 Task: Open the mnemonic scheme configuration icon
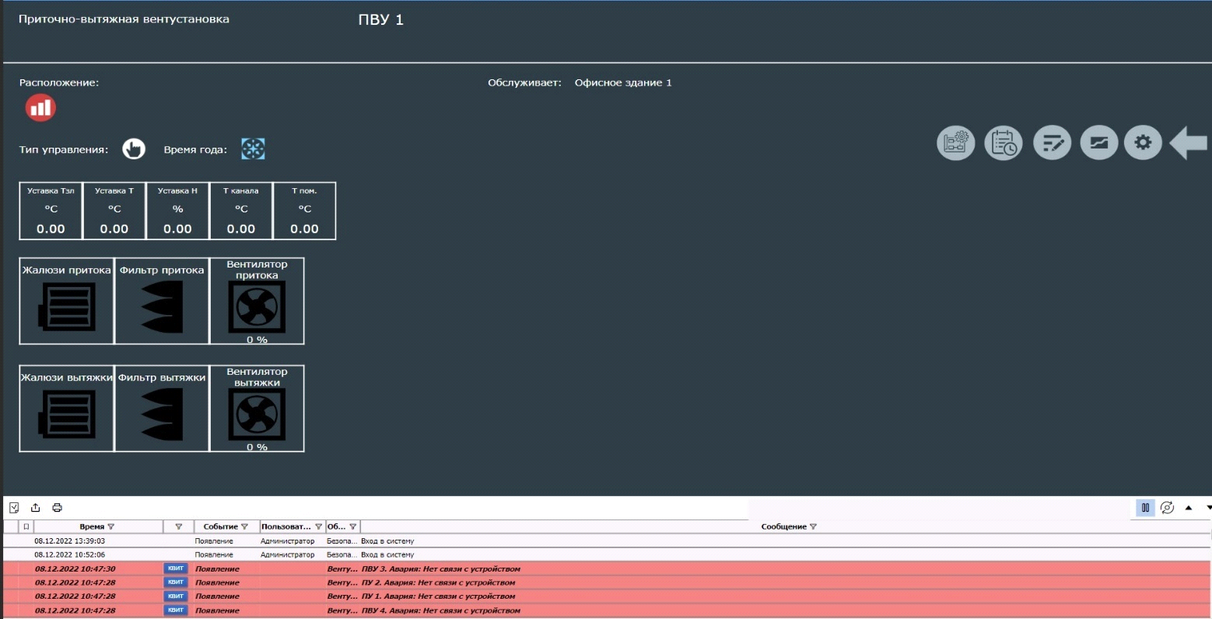coord(955,142)
